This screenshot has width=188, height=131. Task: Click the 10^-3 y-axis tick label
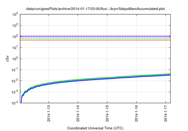(15, 92)
